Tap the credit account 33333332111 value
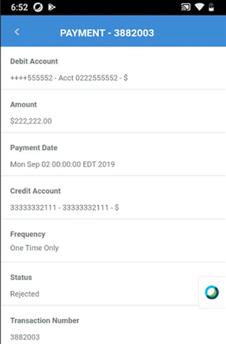The width and height of the screenshot is (226, 344). pos(65,208)
